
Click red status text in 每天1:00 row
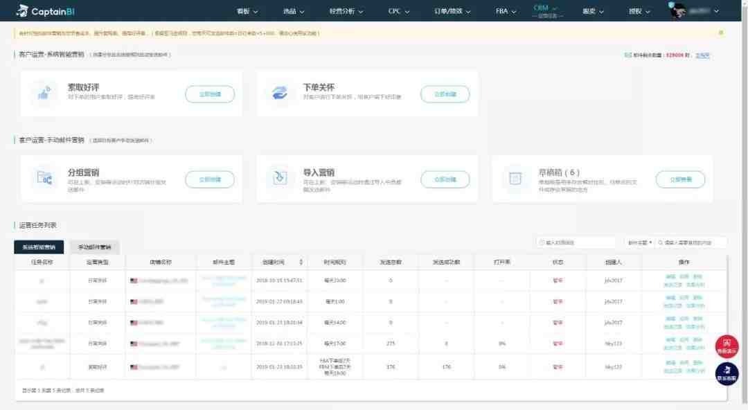[x=558, y=302]
